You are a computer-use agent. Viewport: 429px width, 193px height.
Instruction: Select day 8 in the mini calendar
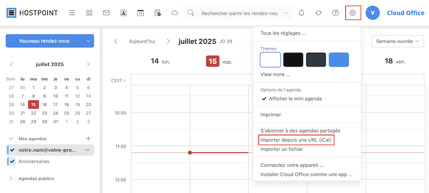point(33,96)
